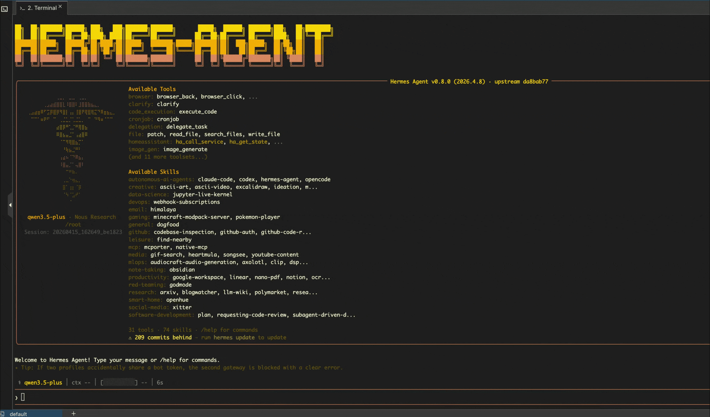The image size is (710, 417).
Task: Add a new session with the plus button
Action: pyautogui.click(x=73, y=414)
